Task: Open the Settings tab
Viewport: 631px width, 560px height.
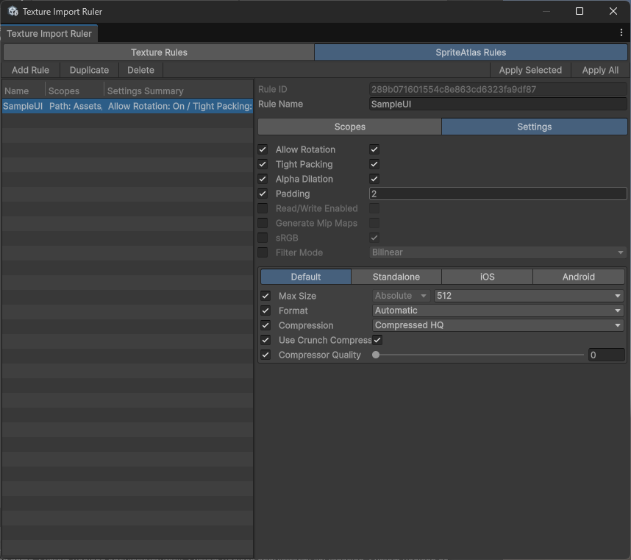Action: (x=535, y=127)
